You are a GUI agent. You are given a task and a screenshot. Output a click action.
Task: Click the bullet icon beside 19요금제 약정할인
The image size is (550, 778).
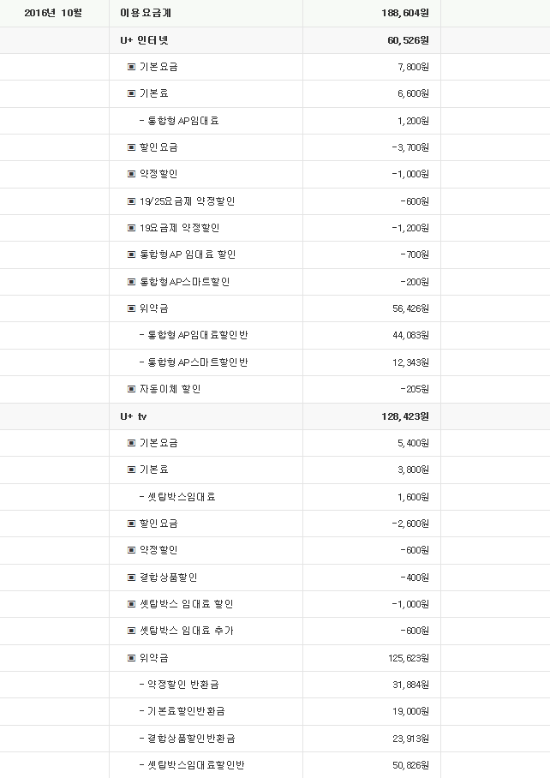click(131, 228)
